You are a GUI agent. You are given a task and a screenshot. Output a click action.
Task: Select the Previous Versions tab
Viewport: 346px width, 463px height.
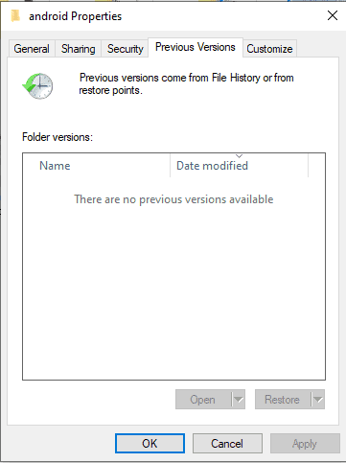click(196, 47)
